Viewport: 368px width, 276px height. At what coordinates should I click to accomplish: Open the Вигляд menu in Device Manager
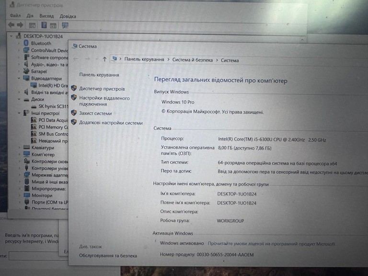point(46,16)
